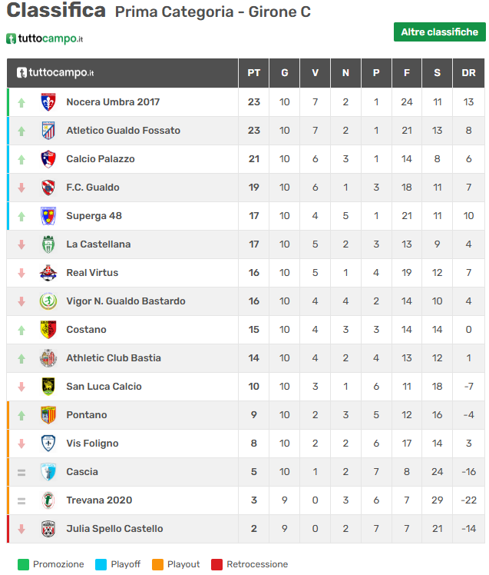Click the Pontano team crest icon
Viewport: 489px width, 575px height.
(x=48, y=415)
